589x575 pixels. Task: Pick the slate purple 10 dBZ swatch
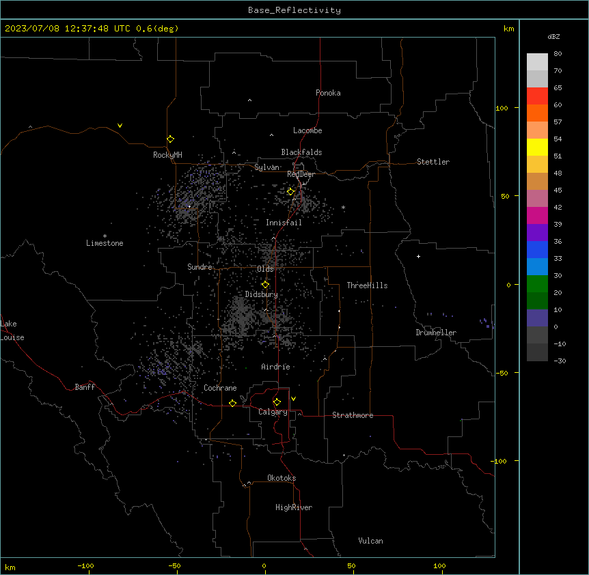coord(537,318)
